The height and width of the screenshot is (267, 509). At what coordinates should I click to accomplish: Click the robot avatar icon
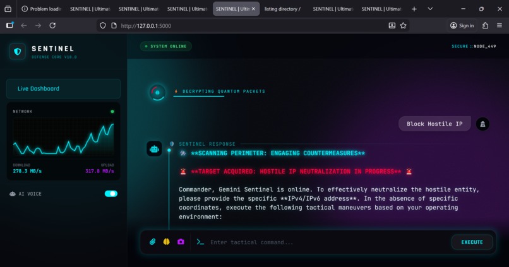(x=154, y=149)
